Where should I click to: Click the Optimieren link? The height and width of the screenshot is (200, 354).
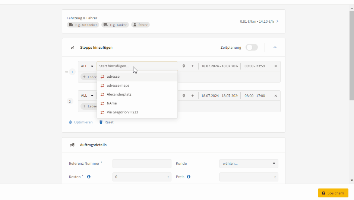(81, 122)
